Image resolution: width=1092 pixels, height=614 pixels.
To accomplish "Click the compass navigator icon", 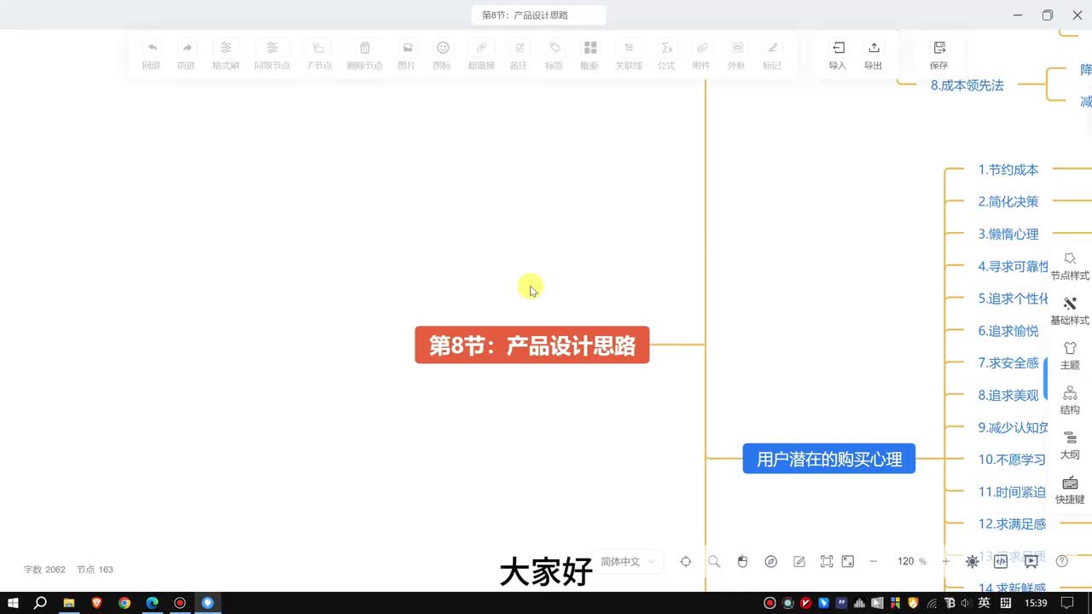I will tap(771, 561).
